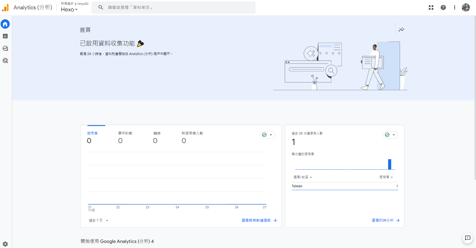Open the realtime card status check dropdown
The width and height of the screenshot is (476, 248).
point(390,135)
